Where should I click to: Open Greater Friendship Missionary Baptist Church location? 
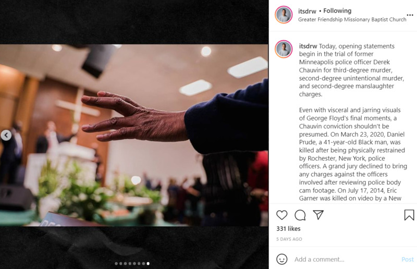pyautogui.click(x=352, y=19)
